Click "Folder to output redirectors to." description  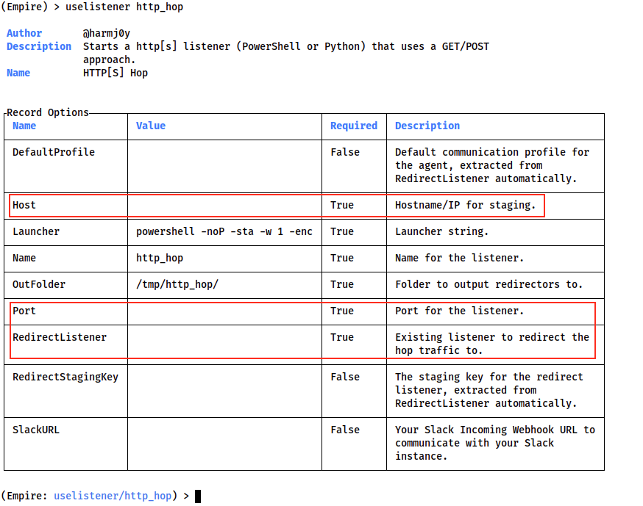pos(489,284)
